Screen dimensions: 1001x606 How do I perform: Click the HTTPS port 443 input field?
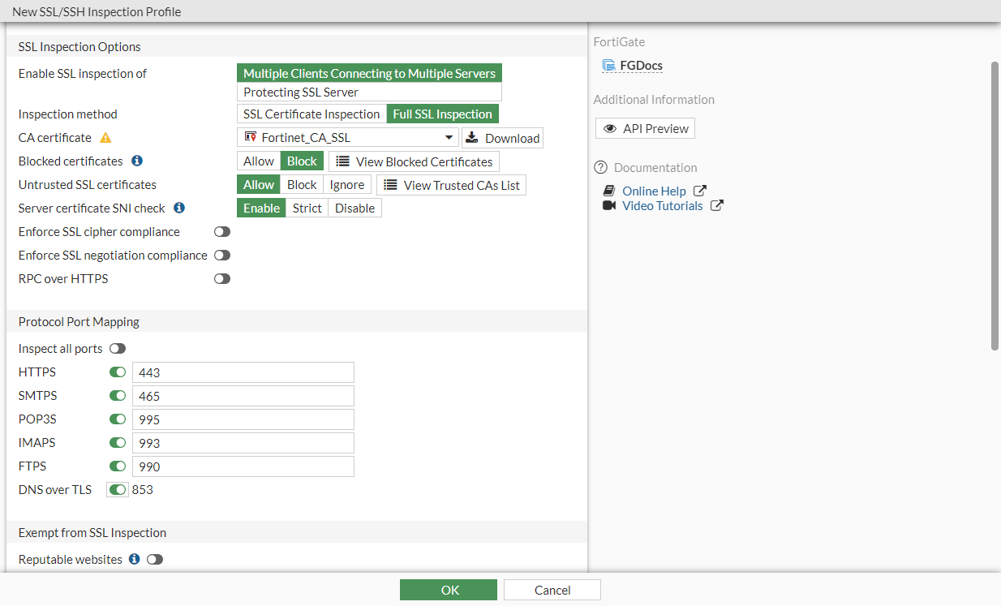[x=243, y=372]
